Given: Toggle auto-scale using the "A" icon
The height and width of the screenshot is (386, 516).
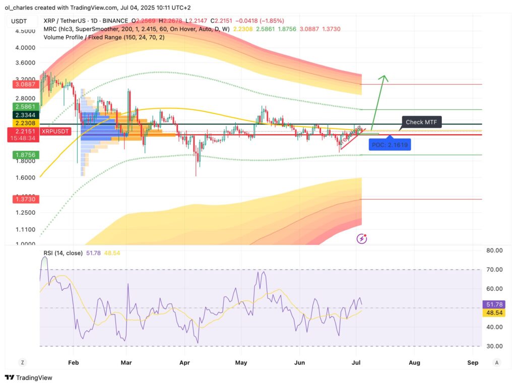Looking at the screenshot, I should 496,362.
